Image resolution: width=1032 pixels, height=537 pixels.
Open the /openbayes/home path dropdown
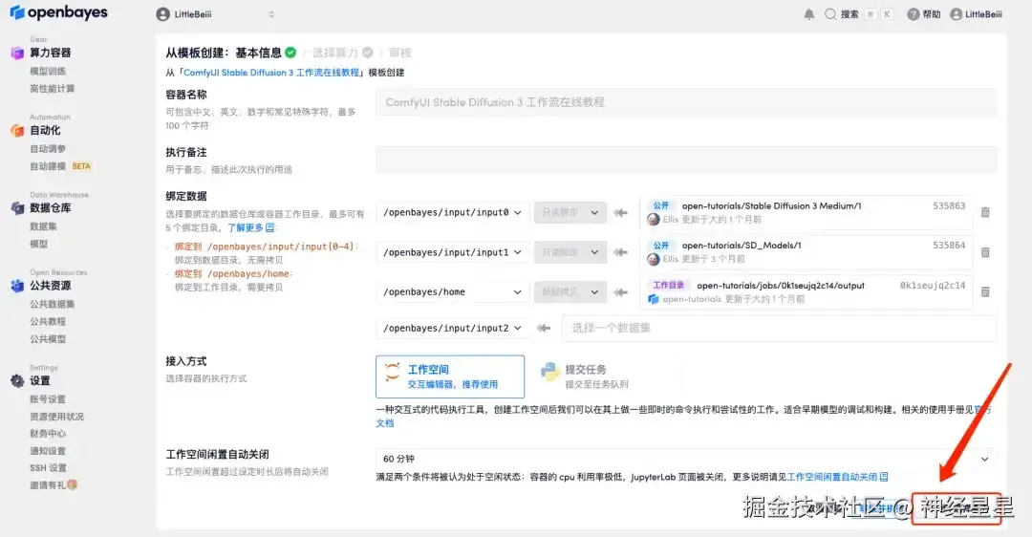coord(452,291)
